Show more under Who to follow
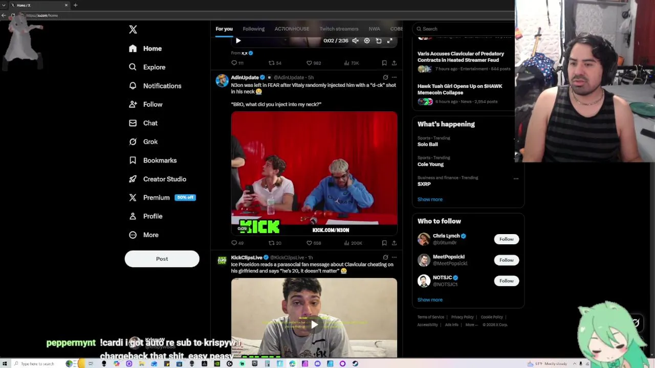Viewport: 655px width, 368px height. pyautogui.click(x=430, y=300)
